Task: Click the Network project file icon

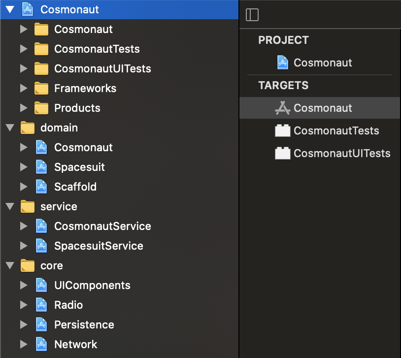Action: (41, 344)
